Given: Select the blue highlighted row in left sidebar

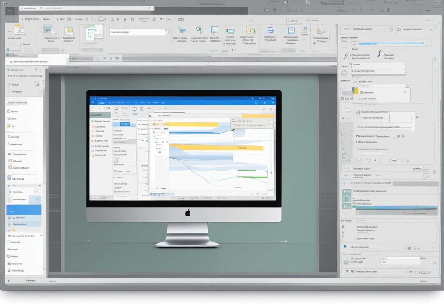Looking at the screenshot, I should pyautogui.click(x=24, y=210).
